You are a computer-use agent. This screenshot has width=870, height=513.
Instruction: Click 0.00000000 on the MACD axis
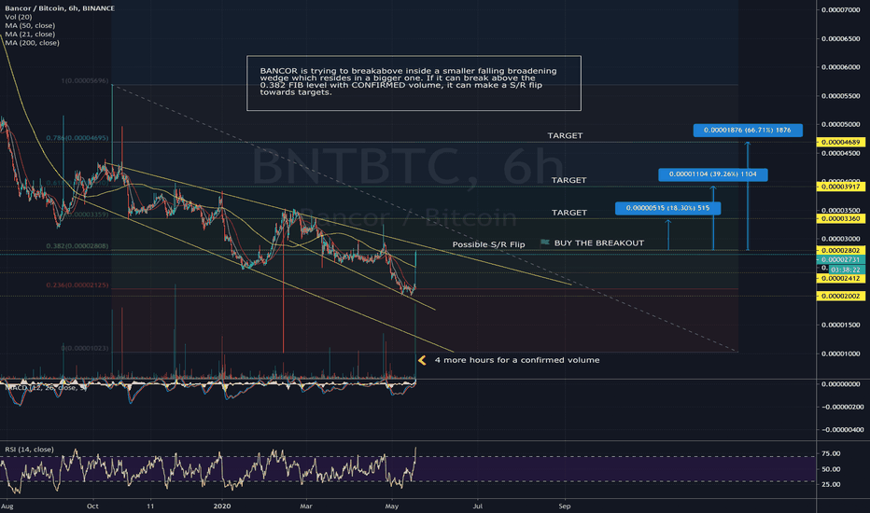pyautogui.click(x=840, y=383)
